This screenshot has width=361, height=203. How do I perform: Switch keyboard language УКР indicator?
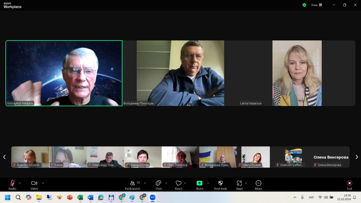click(x=311, y=197)
